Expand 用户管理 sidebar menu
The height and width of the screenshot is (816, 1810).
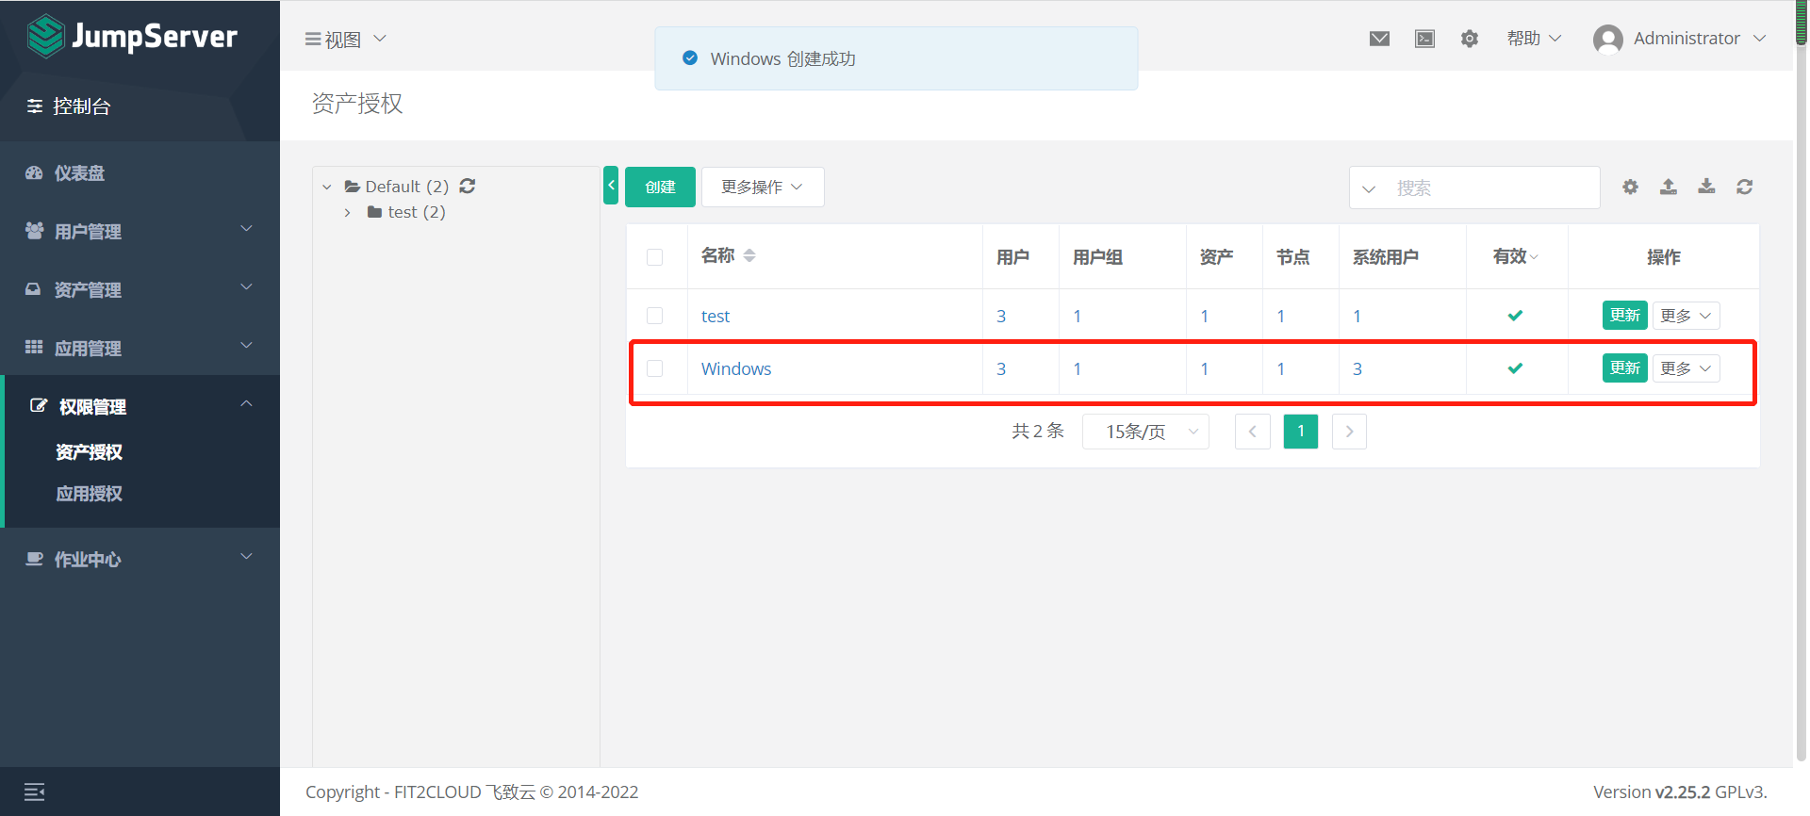tap(140, 231)
